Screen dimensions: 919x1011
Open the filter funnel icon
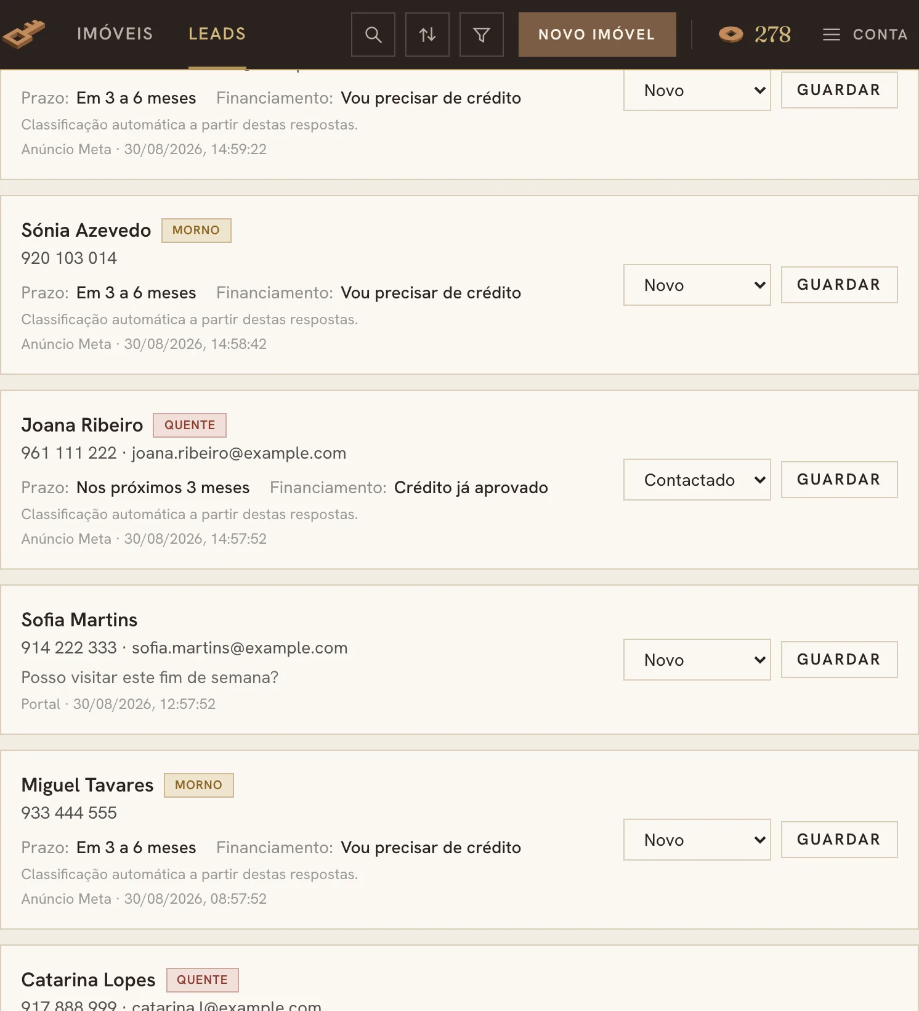coord(482,35)
